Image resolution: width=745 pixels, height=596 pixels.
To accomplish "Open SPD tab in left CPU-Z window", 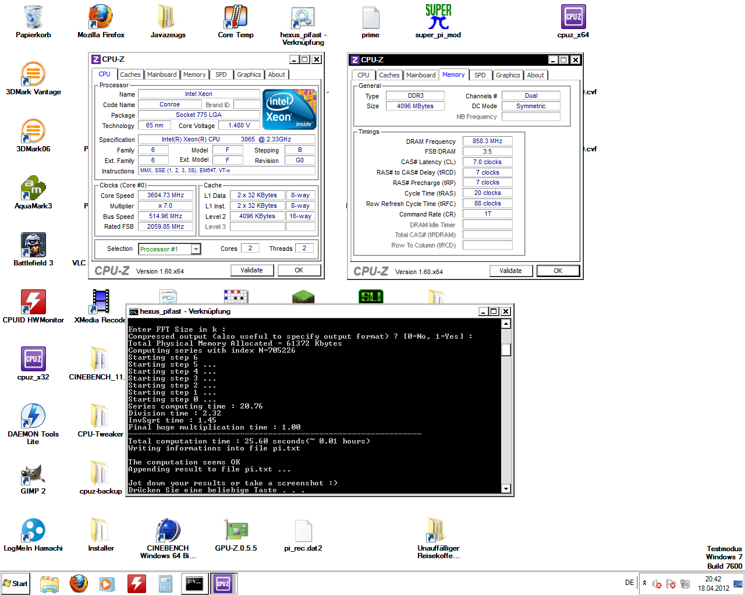I will pyautogui.click(x=221, y=74).
